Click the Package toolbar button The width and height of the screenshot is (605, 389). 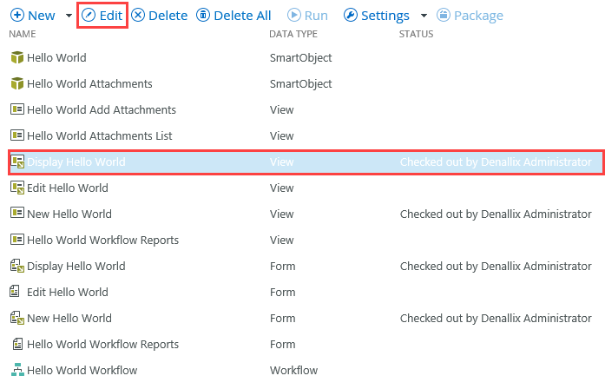click(470, 16)
